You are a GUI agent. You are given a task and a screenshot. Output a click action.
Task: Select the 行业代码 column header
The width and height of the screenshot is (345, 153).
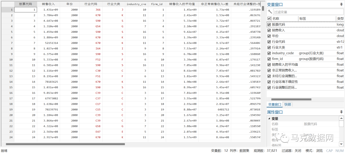(91, 4)
